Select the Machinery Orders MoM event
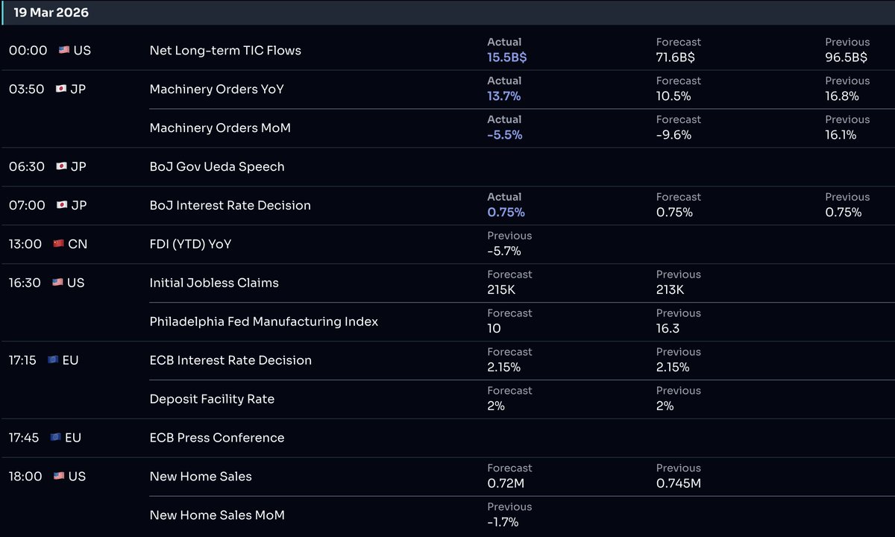 [218, 128]
